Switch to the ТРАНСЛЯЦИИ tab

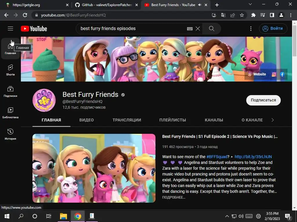(x=127, y=120)
